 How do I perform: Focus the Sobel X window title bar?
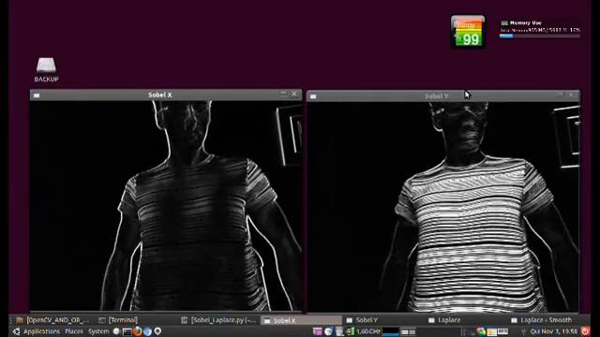pyautogui.click(x=166, y=95)
